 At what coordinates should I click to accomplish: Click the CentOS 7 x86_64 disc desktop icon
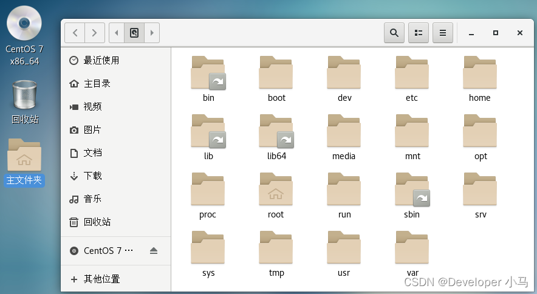pyautogui.click(x=24, y=23)
